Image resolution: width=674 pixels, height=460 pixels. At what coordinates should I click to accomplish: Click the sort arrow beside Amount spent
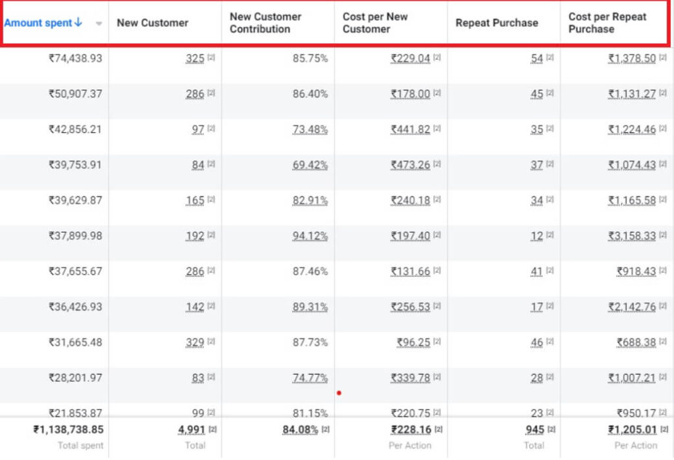tap(78, 22)
